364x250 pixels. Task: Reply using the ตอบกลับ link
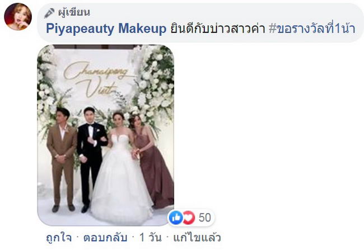(x=105, y=238)
